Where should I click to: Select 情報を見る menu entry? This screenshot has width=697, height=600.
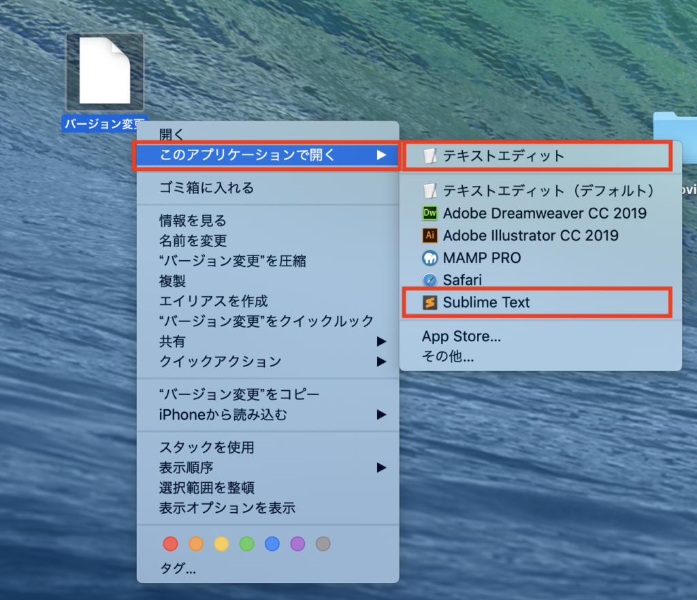coord(268,220)
